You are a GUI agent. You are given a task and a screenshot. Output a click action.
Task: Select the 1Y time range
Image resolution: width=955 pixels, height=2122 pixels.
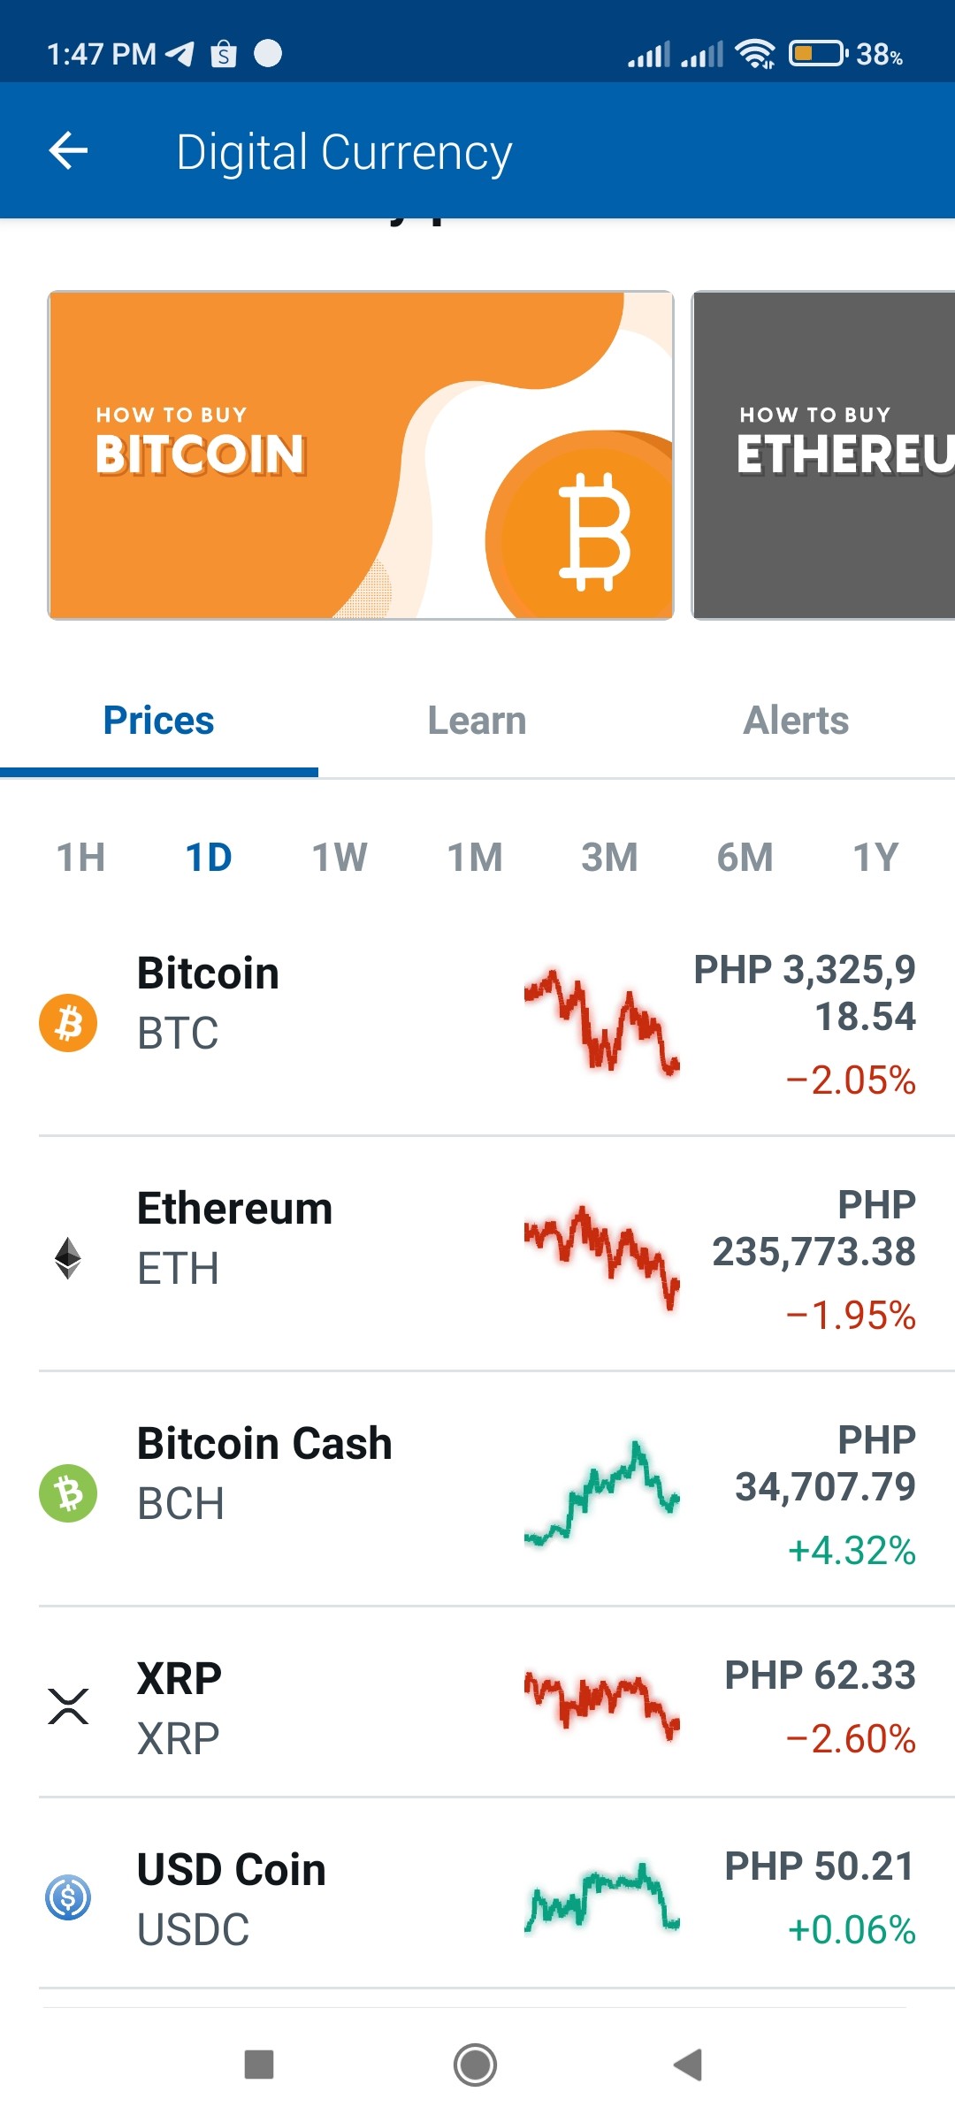click(875, 857)
